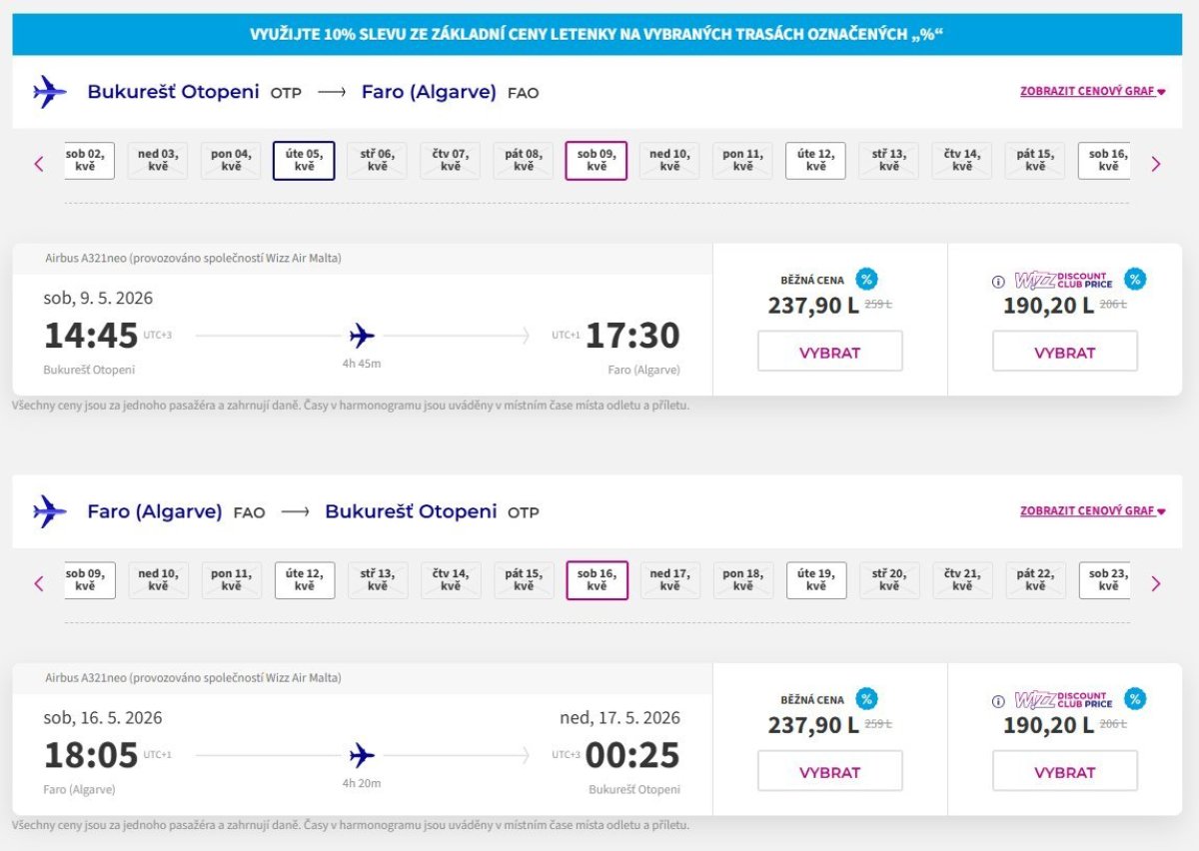Click percent badge on return Wizz Discount Club
The image size is (1199, 851).
click(x=1135, y=699)
